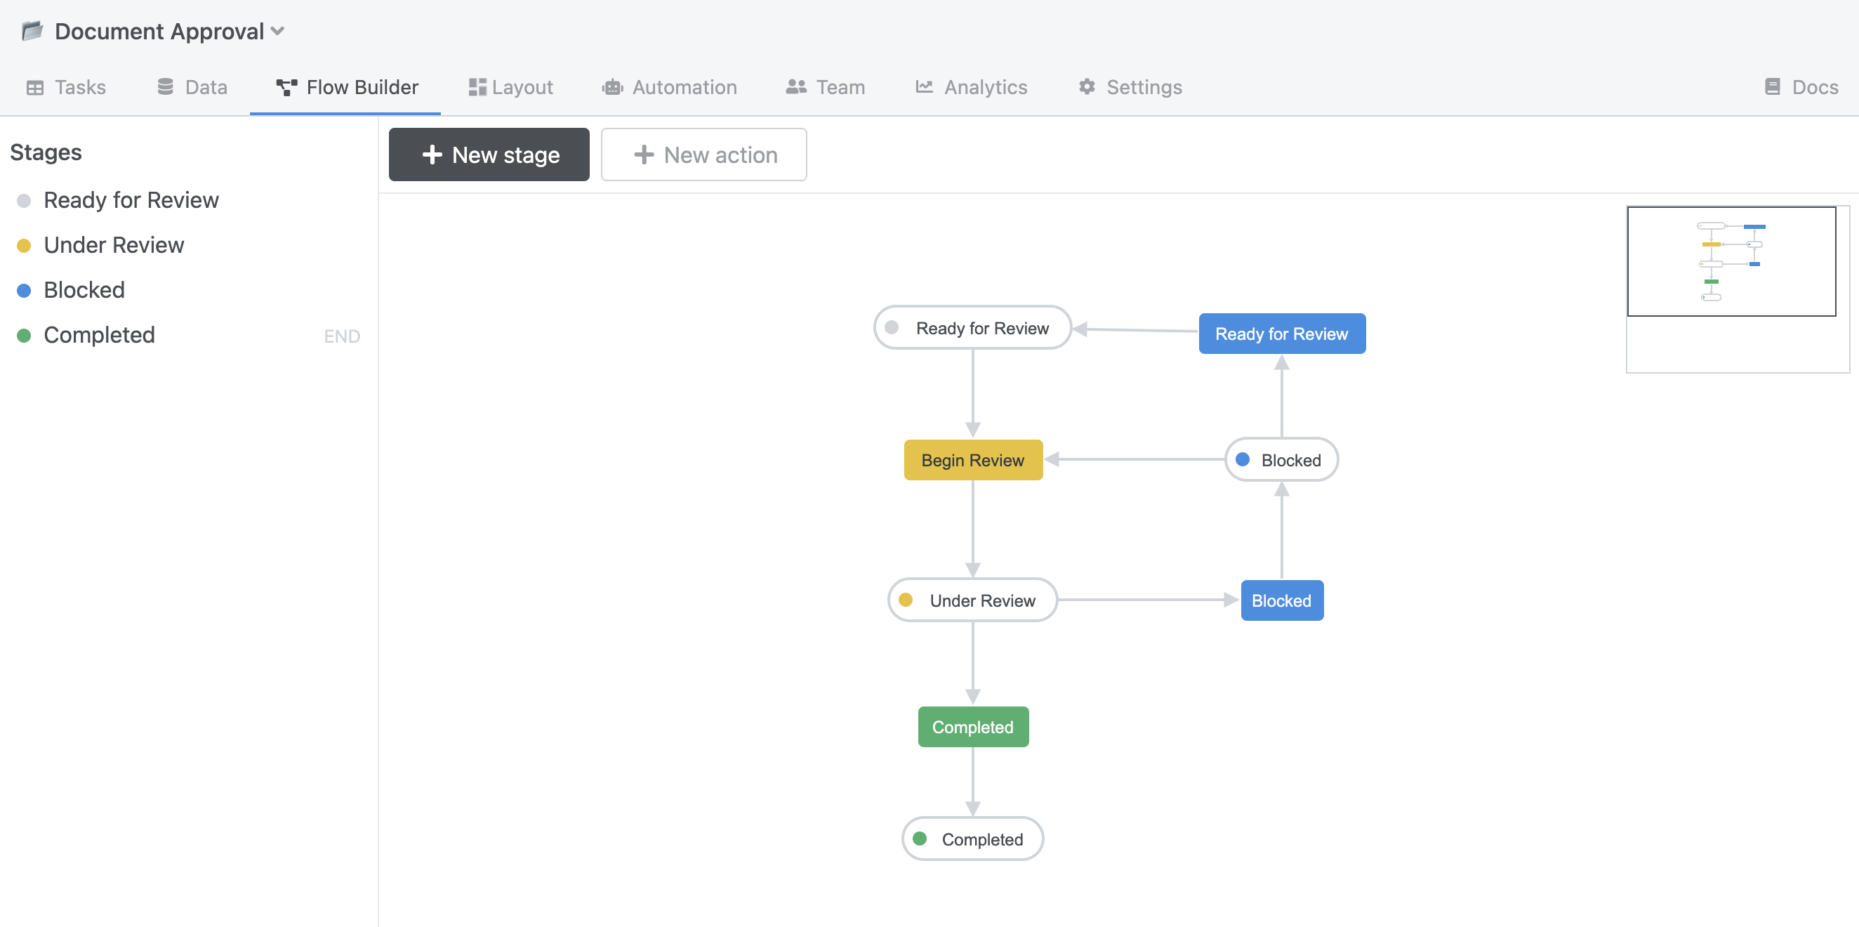Expand the Document Approval dropdown chevron
This screenshot has height=927, width=1859.
click(278, 31)
